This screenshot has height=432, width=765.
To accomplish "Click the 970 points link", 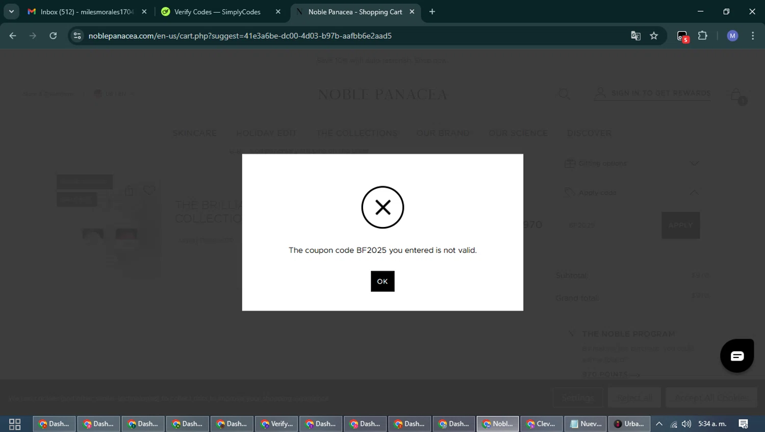I will 611,374.
